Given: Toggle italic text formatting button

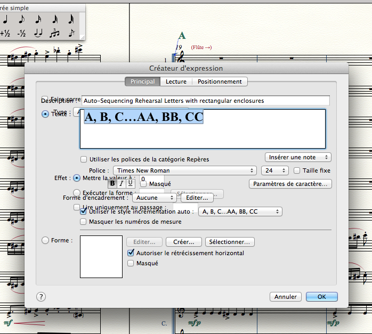Looking at the screenshot, I should click(122, 183).
